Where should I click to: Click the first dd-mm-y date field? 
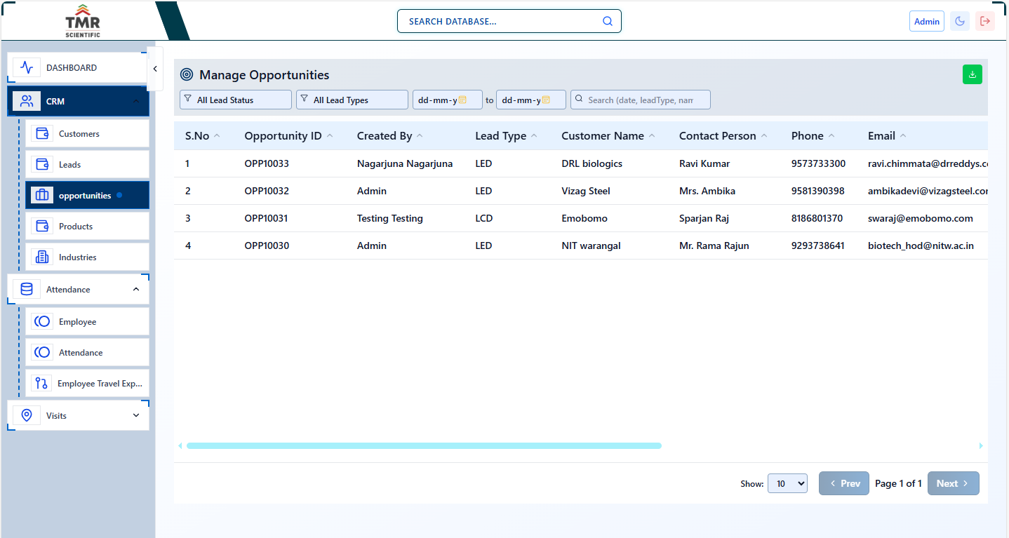(x=447, y=99)
